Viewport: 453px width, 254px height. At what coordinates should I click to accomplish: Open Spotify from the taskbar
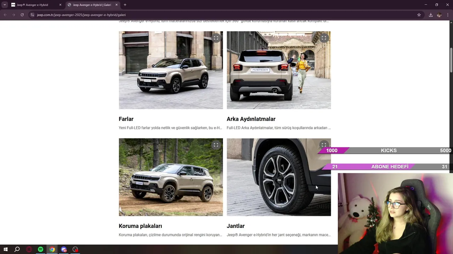pyautogui.click(x=40, y=249)
